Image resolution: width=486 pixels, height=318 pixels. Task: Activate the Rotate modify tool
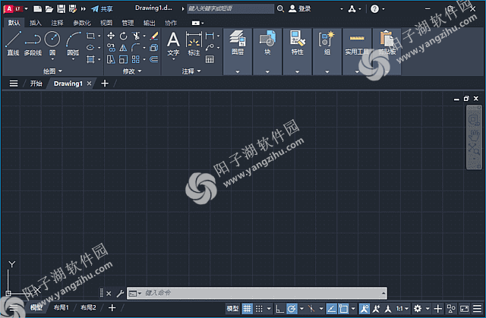point(123,36)
